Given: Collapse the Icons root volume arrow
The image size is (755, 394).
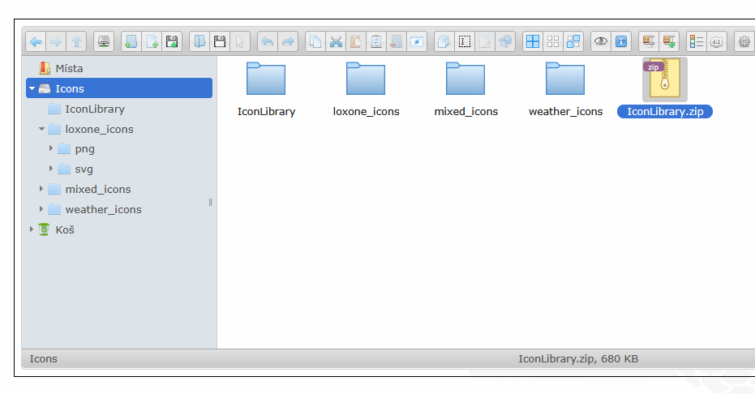Looking at the screenshot, I should coord(32,88).
